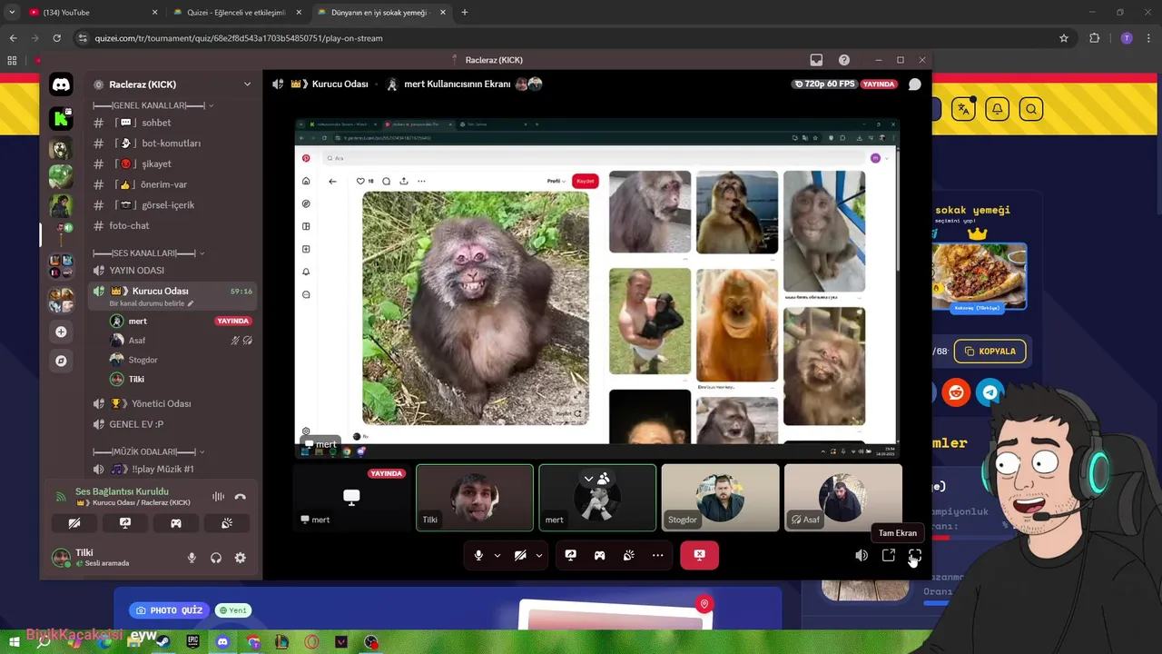Open microphone input options arrow
The width and height of the screenshot is (1162, 654).
click(497, 555)
